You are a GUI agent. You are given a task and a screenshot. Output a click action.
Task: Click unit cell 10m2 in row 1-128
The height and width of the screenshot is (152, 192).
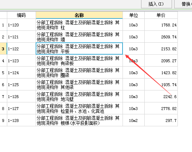133,120
